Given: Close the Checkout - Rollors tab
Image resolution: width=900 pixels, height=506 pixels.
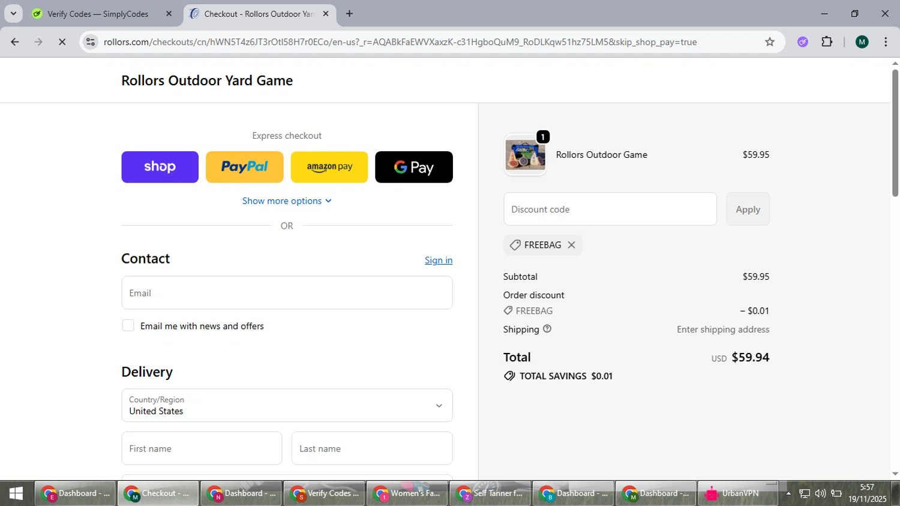Looking at the screenshot, I should pos(326,14).
